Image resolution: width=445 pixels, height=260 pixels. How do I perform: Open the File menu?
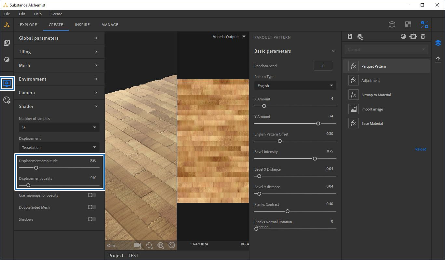7,14
